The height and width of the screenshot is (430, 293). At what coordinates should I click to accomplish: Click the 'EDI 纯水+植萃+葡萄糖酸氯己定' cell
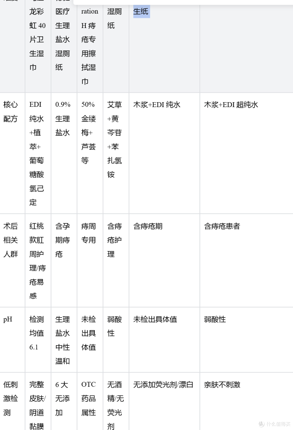[x=38, y=153]
